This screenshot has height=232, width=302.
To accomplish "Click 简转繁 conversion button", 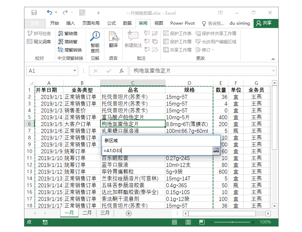I will (67, 42).
